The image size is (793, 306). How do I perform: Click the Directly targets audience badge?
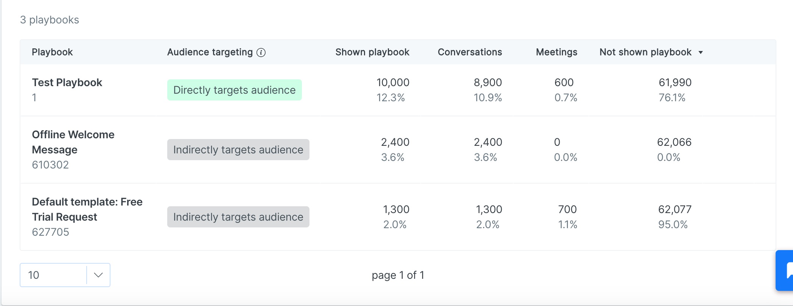point(235,90)
